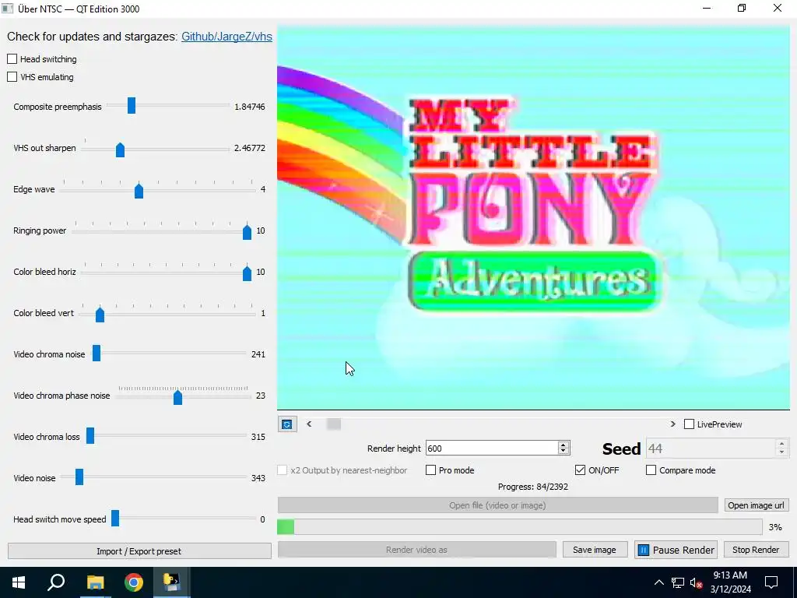Open Windows Start menu
Image resolution: width=797 pixels, height=598 pixels.
tap(19, 582)
